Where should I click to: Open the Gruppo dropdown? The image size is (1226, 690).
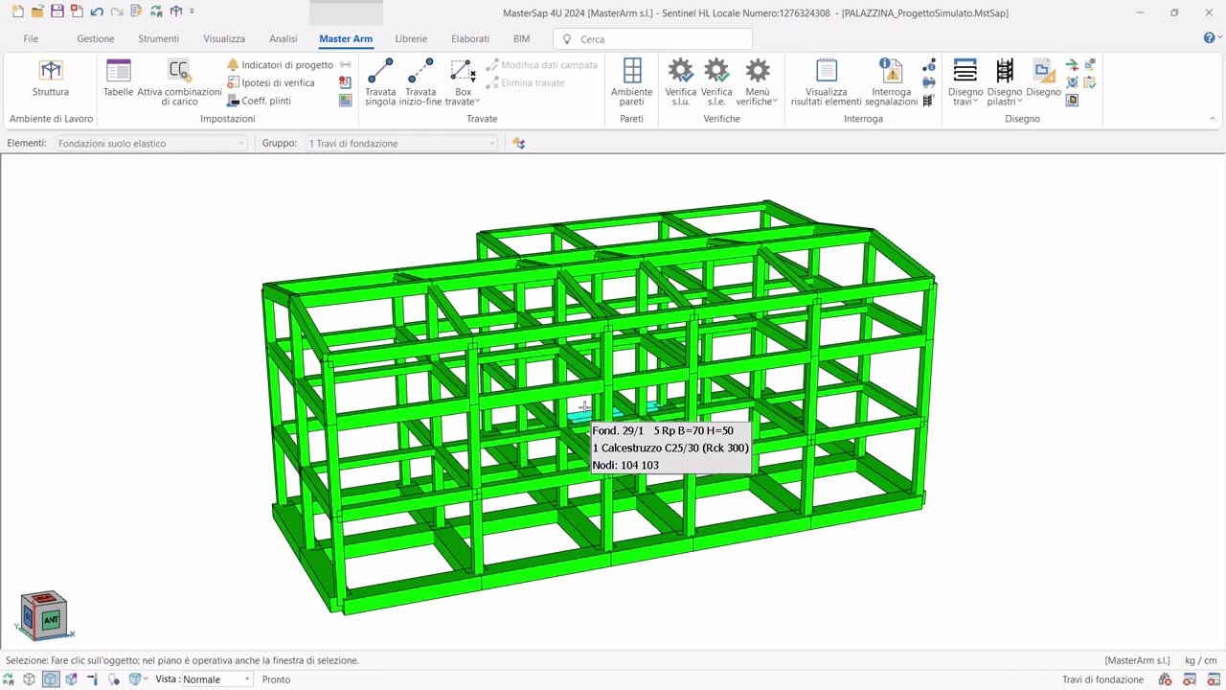tap(401, 143)
